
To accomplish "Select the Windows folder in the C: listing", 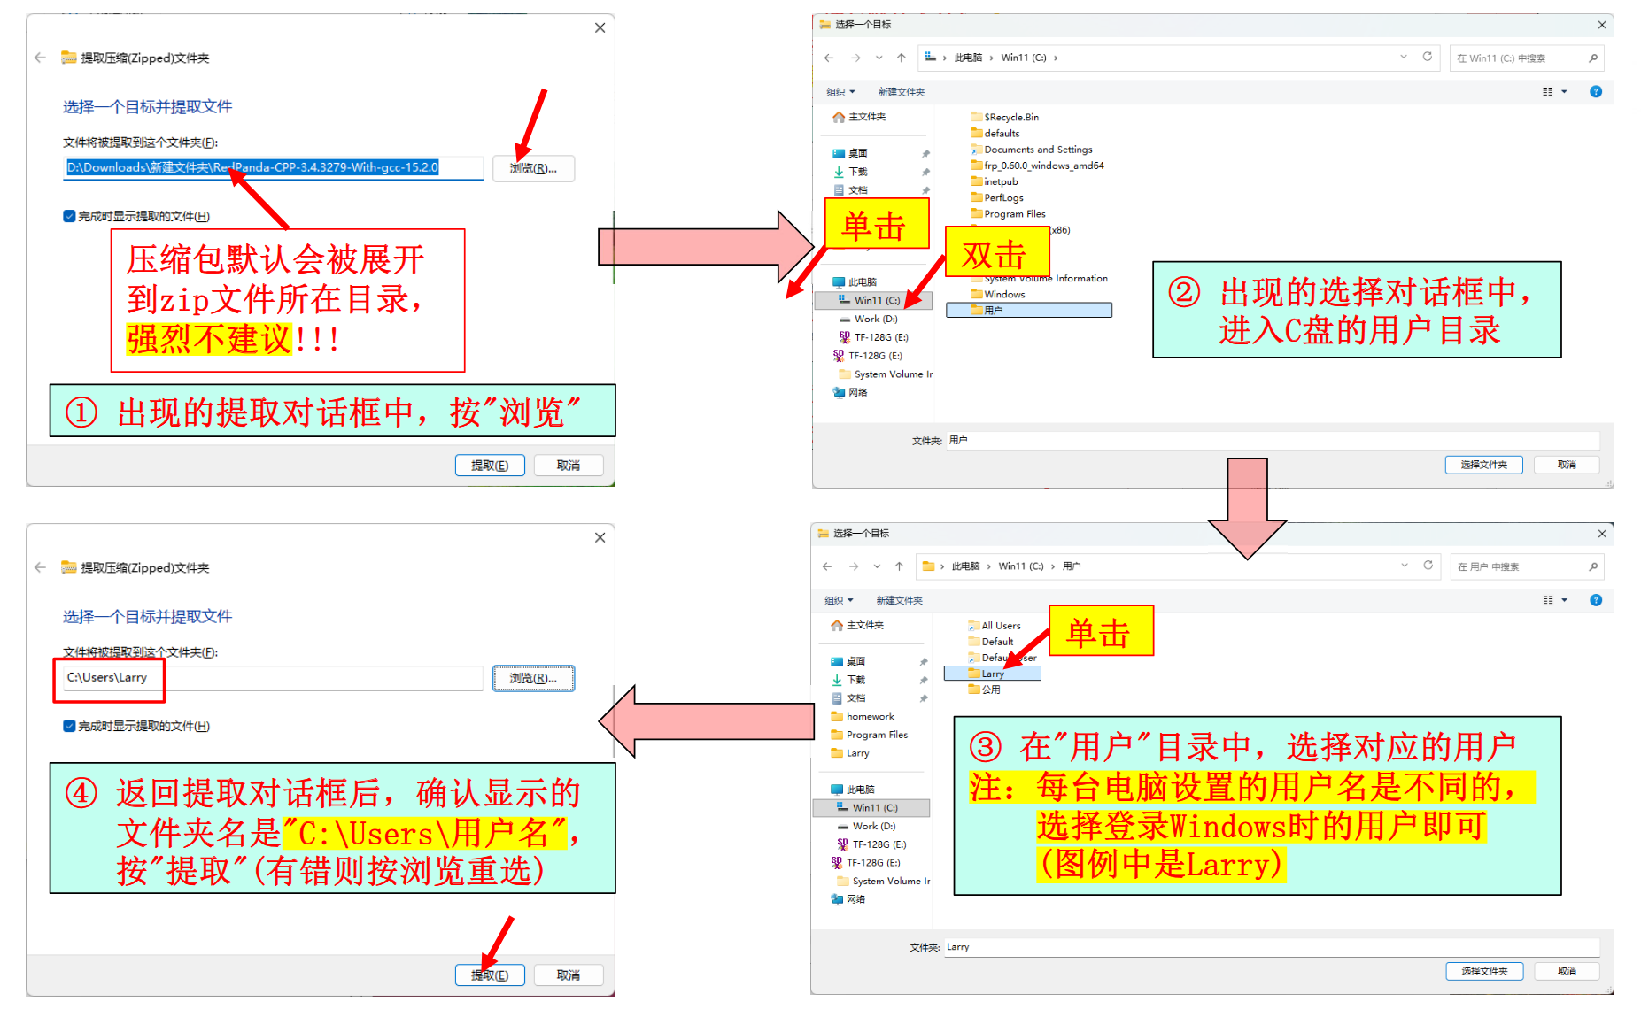I will pyautogui.click(x=1003, y=294).
